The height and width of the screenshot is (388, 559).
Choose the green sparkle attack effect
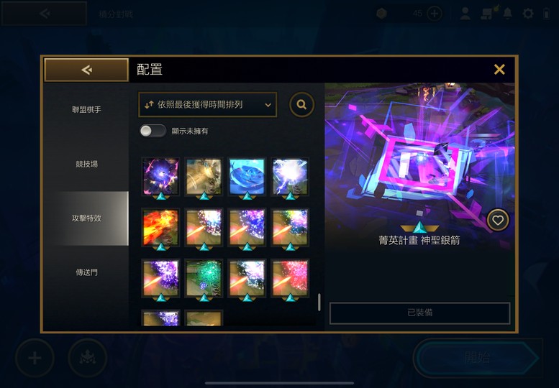pyautogui.click(x=204, y=279)
